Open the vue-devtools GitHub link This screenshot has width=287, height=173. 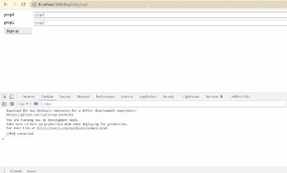point(40,115)
